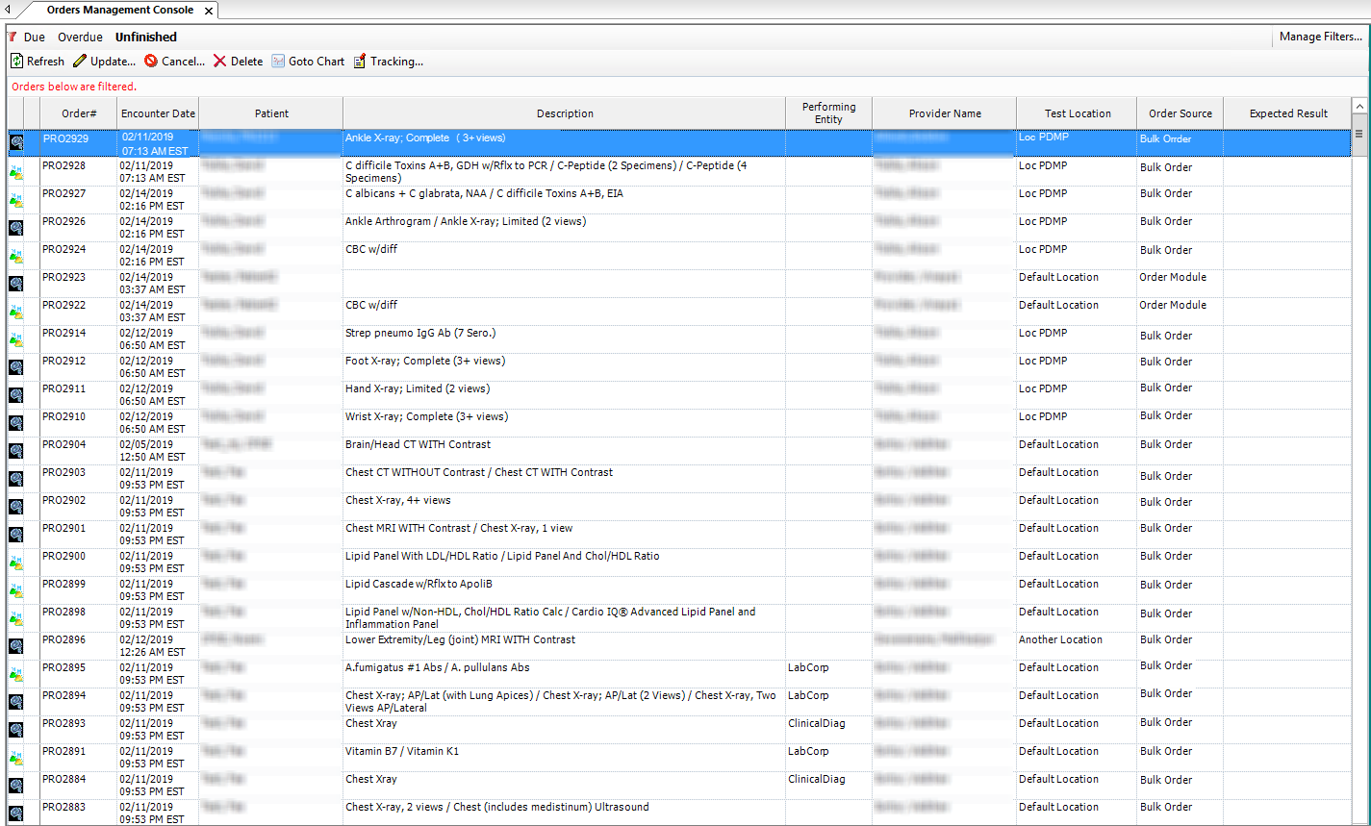Click the description 'Strep pneumo IgG Ab (7 Sero.)'
This screenshot has height=826, width=1371.
point(420,334)
